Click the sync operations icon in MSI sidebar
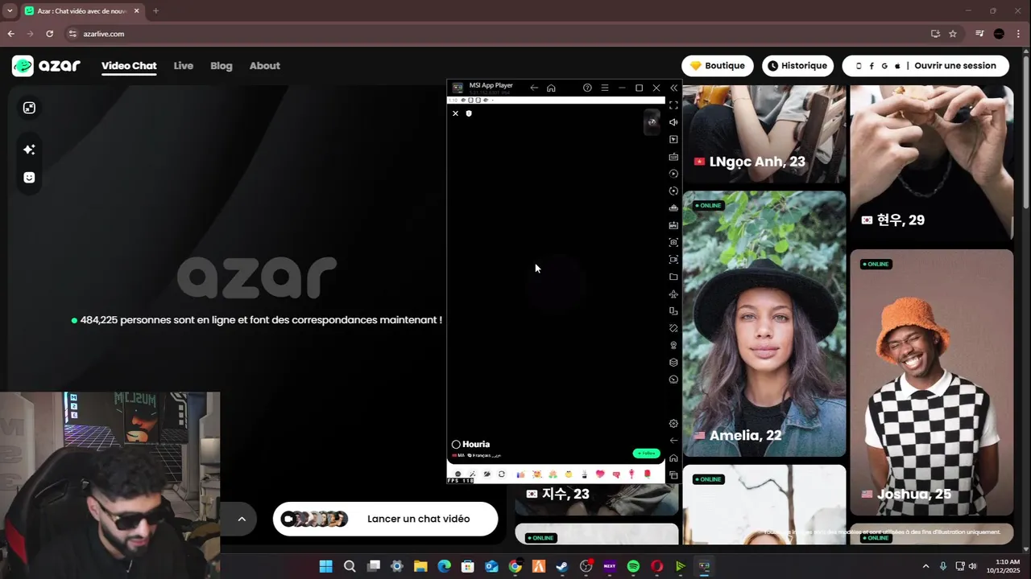 click(674, 191)
